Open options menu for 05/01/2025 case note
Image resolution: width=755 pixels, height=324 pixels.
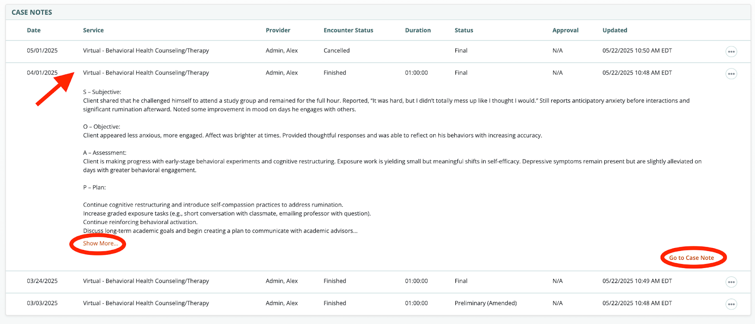pos(731,51)
